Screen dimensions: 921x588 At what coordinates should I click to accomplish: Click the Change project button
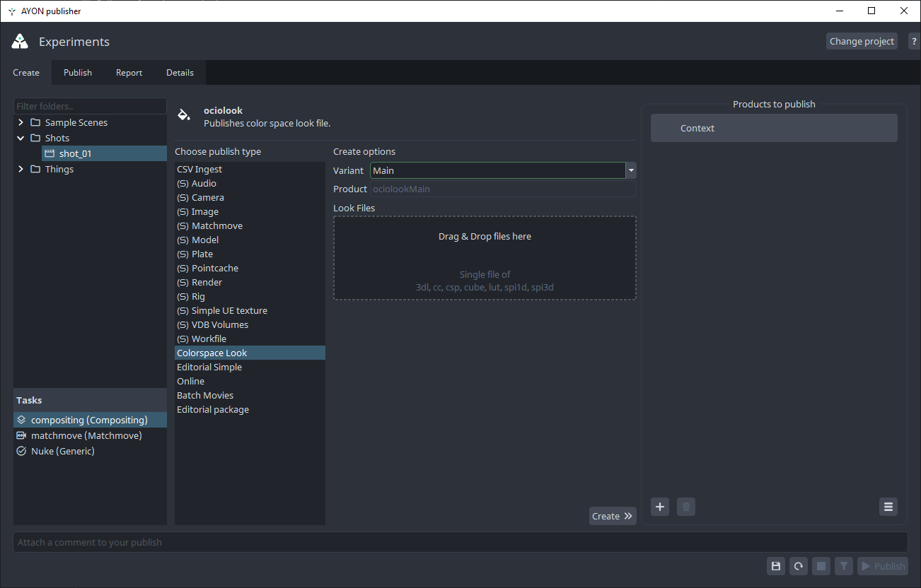862,41
